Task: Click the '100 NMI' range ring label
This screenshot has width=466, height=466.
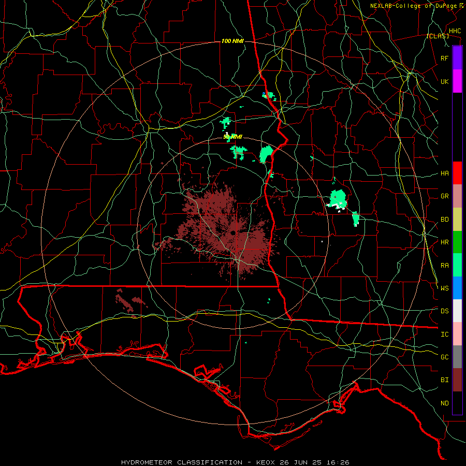Action: point(232,41)
